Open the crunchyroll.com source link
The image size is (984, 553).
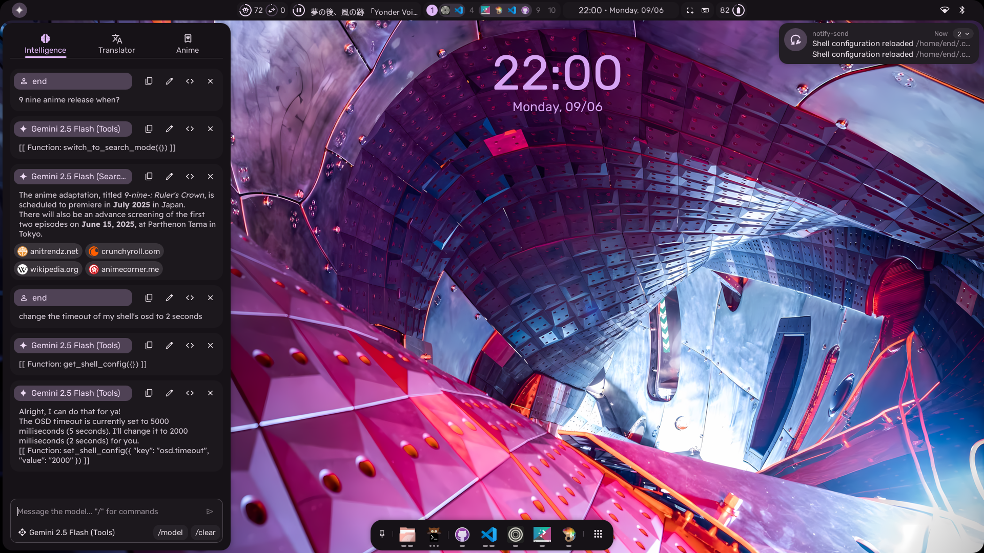(125, 251)
